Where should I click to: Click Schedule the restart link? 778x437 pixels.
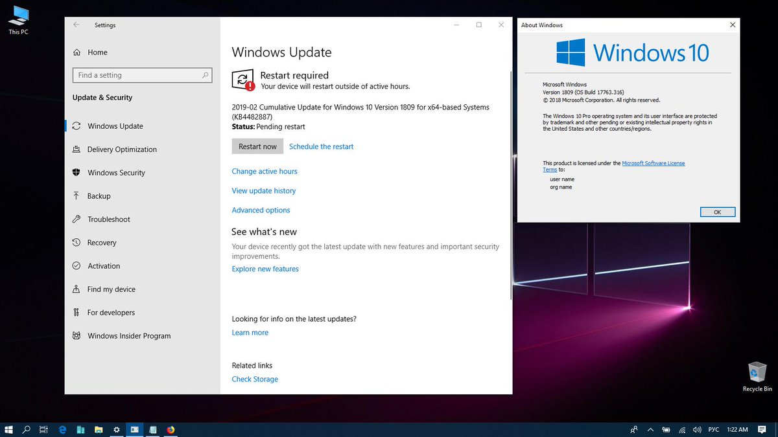[322, 146]
